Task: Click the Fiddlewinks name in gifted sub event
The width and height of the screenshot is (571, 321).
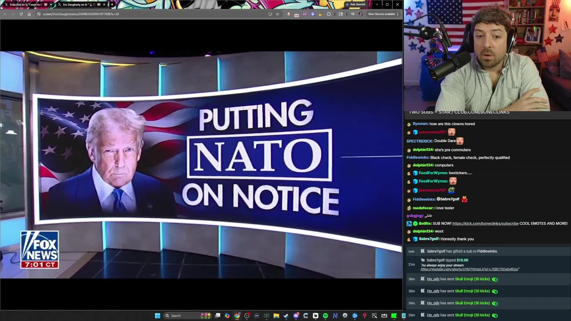Action: (x=487, y=251)
